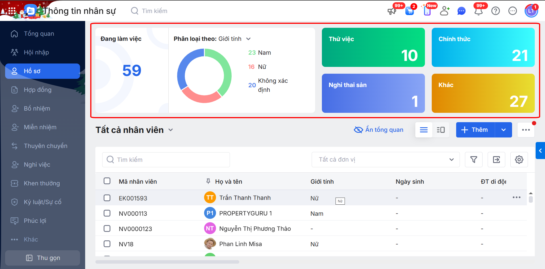This screenshot has height=269, width=545.
Task: Open Phúc lợi in the sidebar
Action: [43, 221]
